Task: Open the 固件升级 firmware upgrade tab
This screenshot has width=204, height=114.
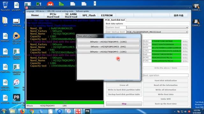Action: pyautogui.click(x=178, y=16)
